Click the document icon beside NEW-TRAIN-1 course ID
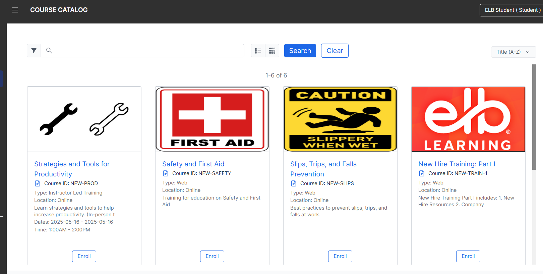This screenshot has height=274, width=543. tap(422, 173)
